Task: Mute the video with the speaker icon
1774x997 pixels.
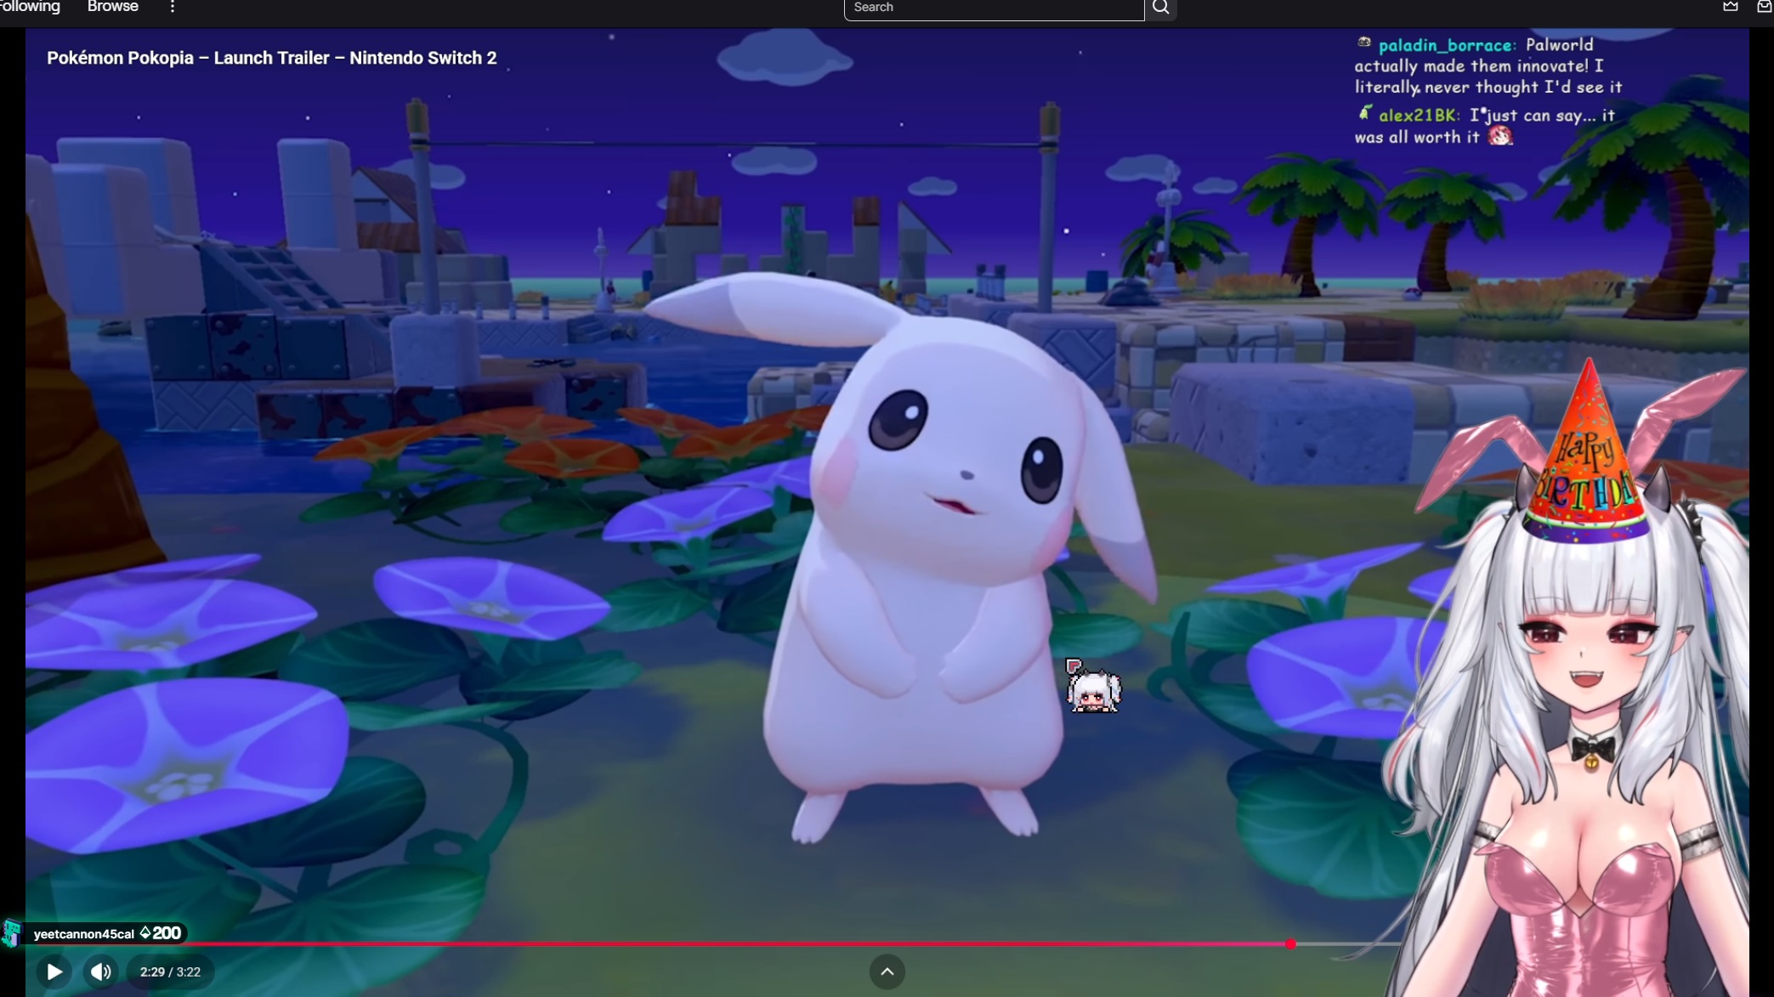Action: (100, 972)
